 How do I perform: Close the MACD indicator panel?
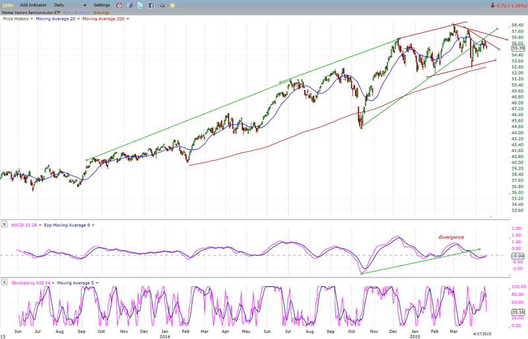[4, 224]
